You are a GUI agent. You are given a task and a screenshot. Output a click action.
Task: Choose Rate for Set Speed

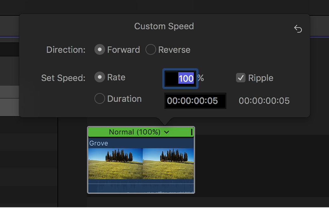[x=100, y=78]
